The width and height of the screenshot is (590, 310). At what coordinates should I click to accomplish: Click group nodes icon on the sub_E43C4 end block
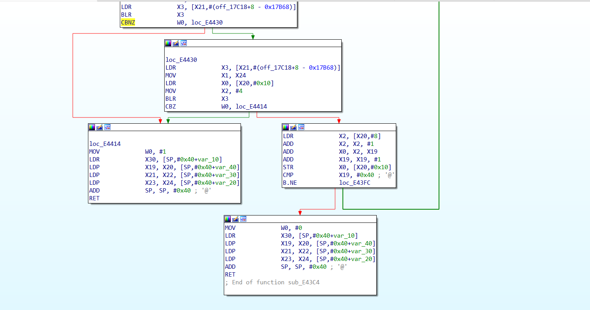coord(243,219)
